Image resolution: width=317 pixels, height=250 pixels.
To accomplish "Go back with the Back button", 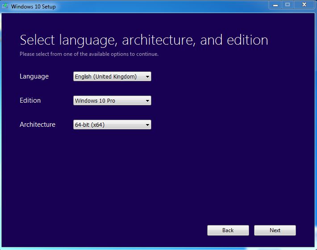I will (228, 230).
